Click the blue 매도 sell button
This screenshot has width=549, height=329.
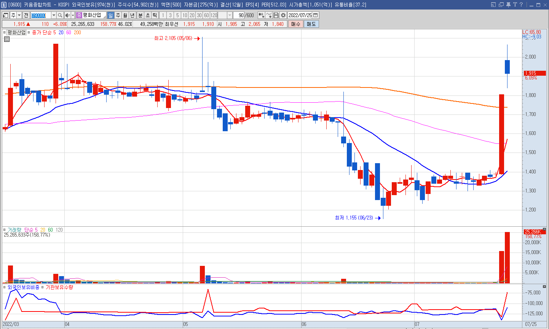point(311,24)
